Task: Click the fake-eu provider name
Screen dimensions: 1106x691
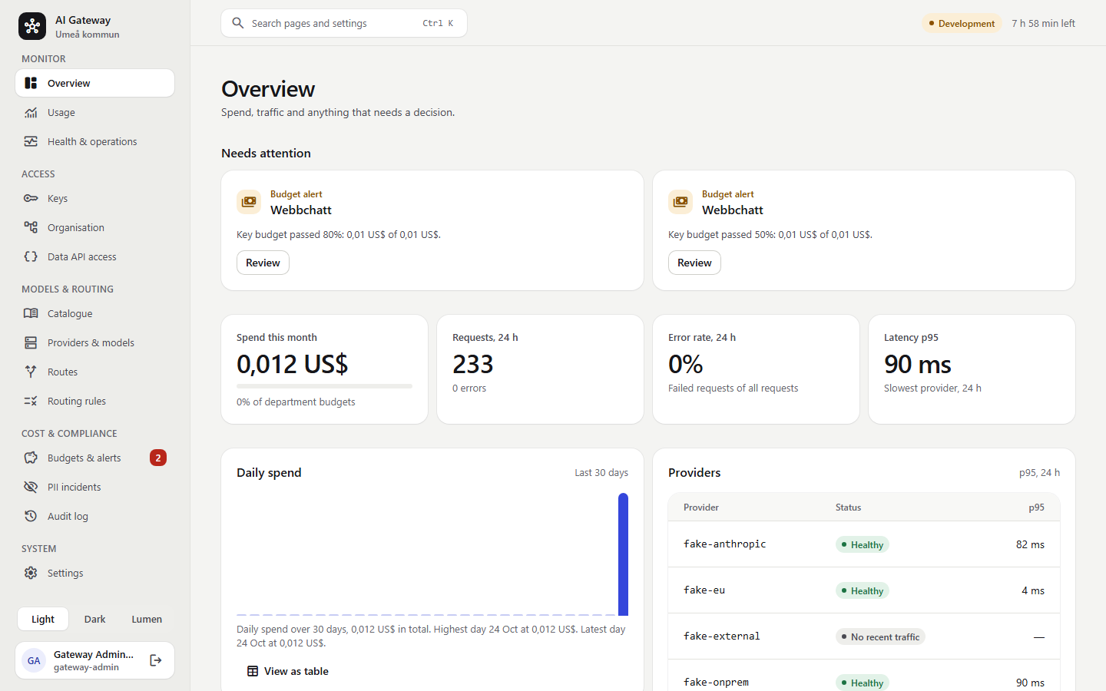Action: click(x=704, y=590)
